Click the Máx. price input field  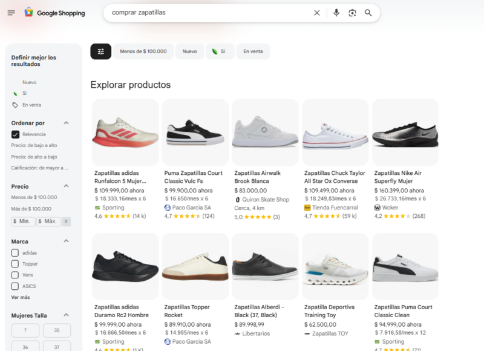(x=48, y=221)
